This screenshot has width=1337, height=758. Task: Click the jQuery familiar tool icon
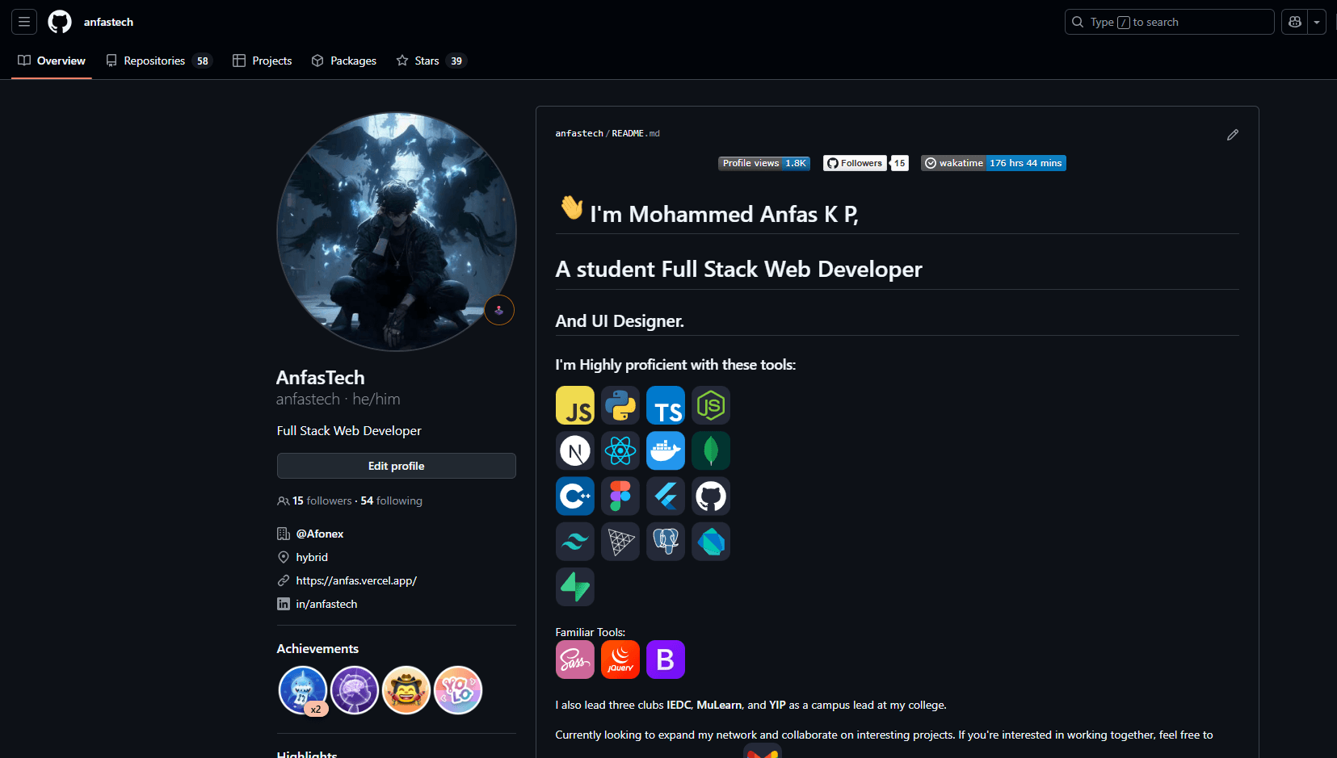coord(620,660)
